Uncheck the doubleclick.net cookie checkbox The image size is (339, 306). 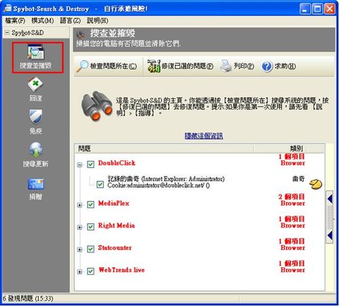tap(100, 185)
